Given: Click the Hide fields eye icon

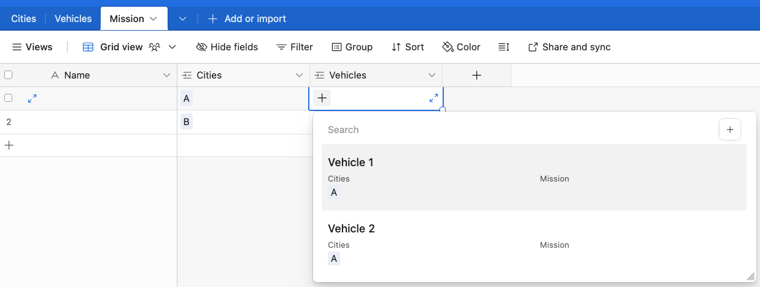Looking at the screenshot, I should click(201, 47).
